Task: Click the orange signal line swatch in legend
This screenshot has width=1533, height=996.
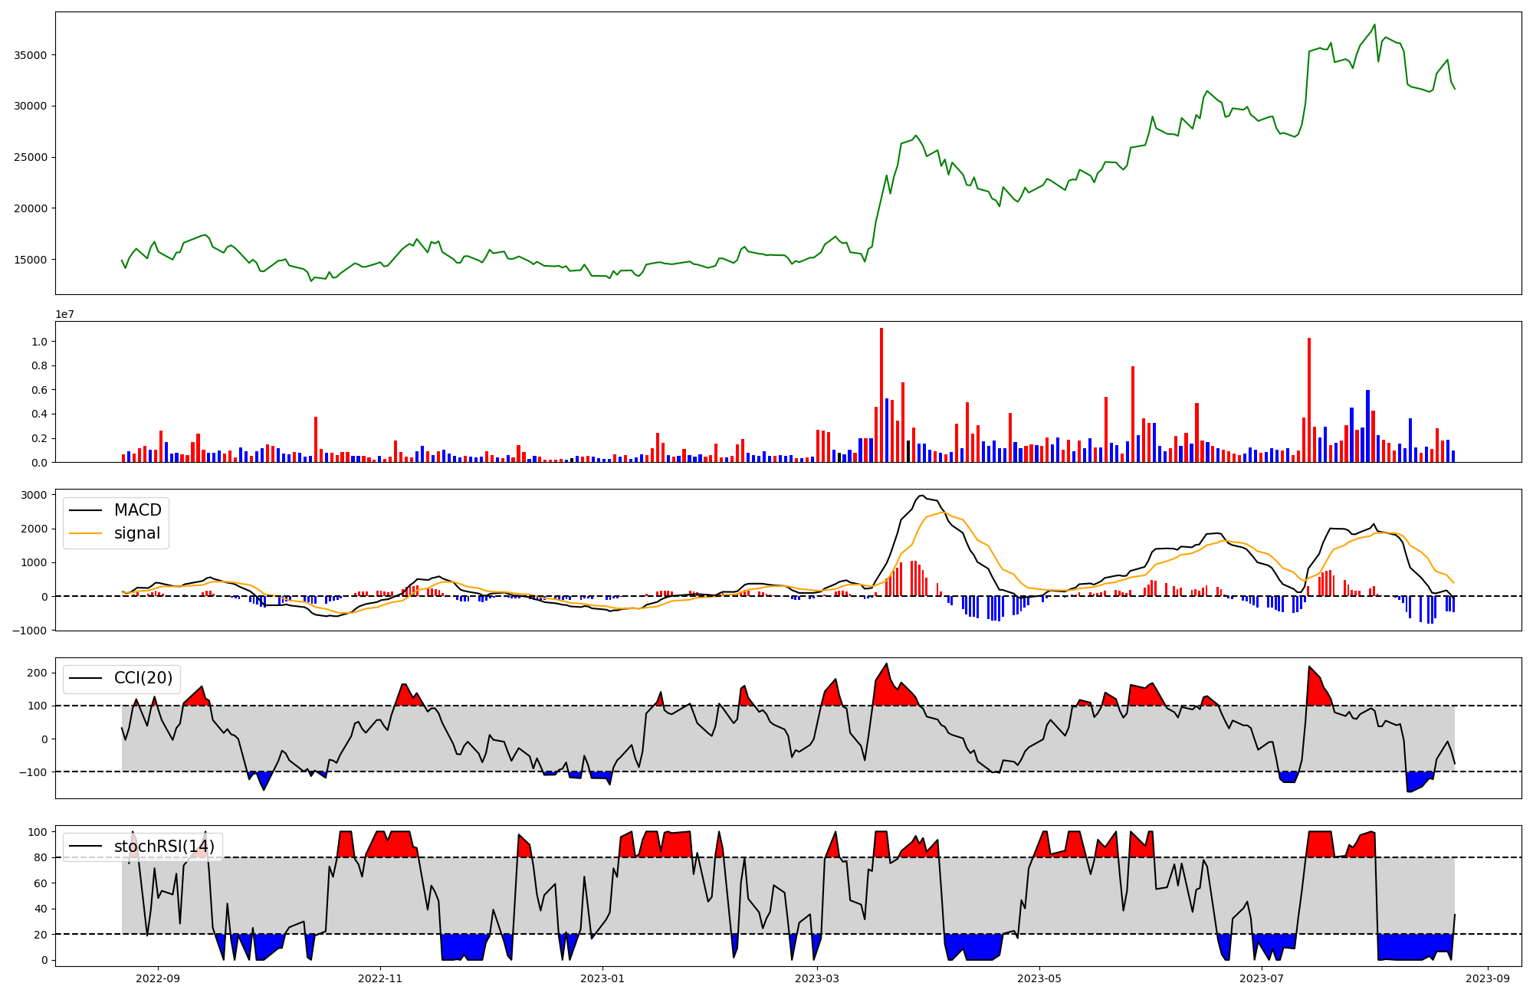Action: coord(86,533)
